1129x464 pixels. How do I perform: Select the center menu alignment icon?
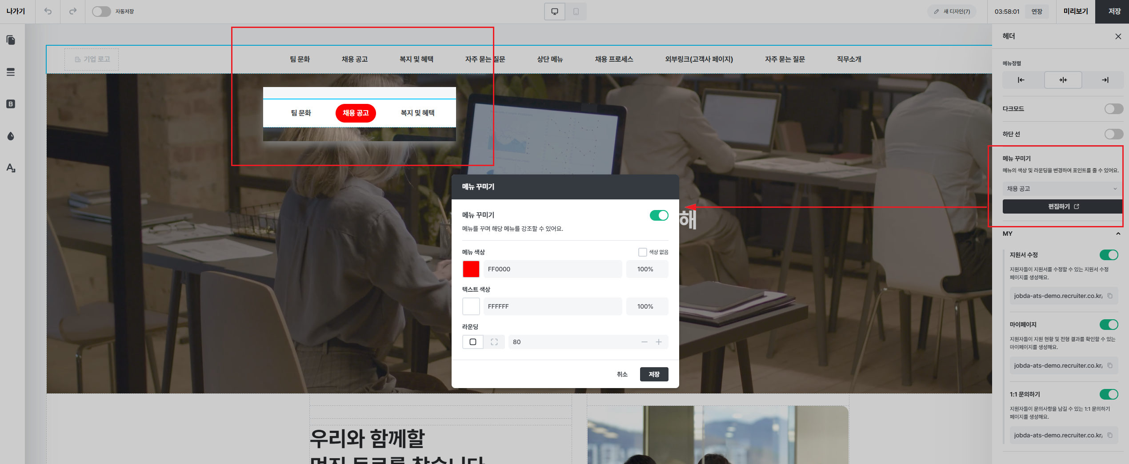click(1063, 80)
